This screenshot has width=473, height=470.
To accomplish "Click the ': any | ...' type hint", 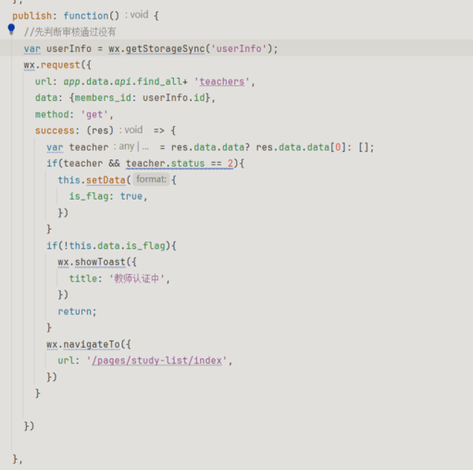I will click(131, 146).
